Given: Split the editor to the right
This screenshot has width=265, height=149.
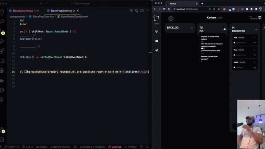Looking at the screenshot, I should pyautogui.click(x=142, y=11).
